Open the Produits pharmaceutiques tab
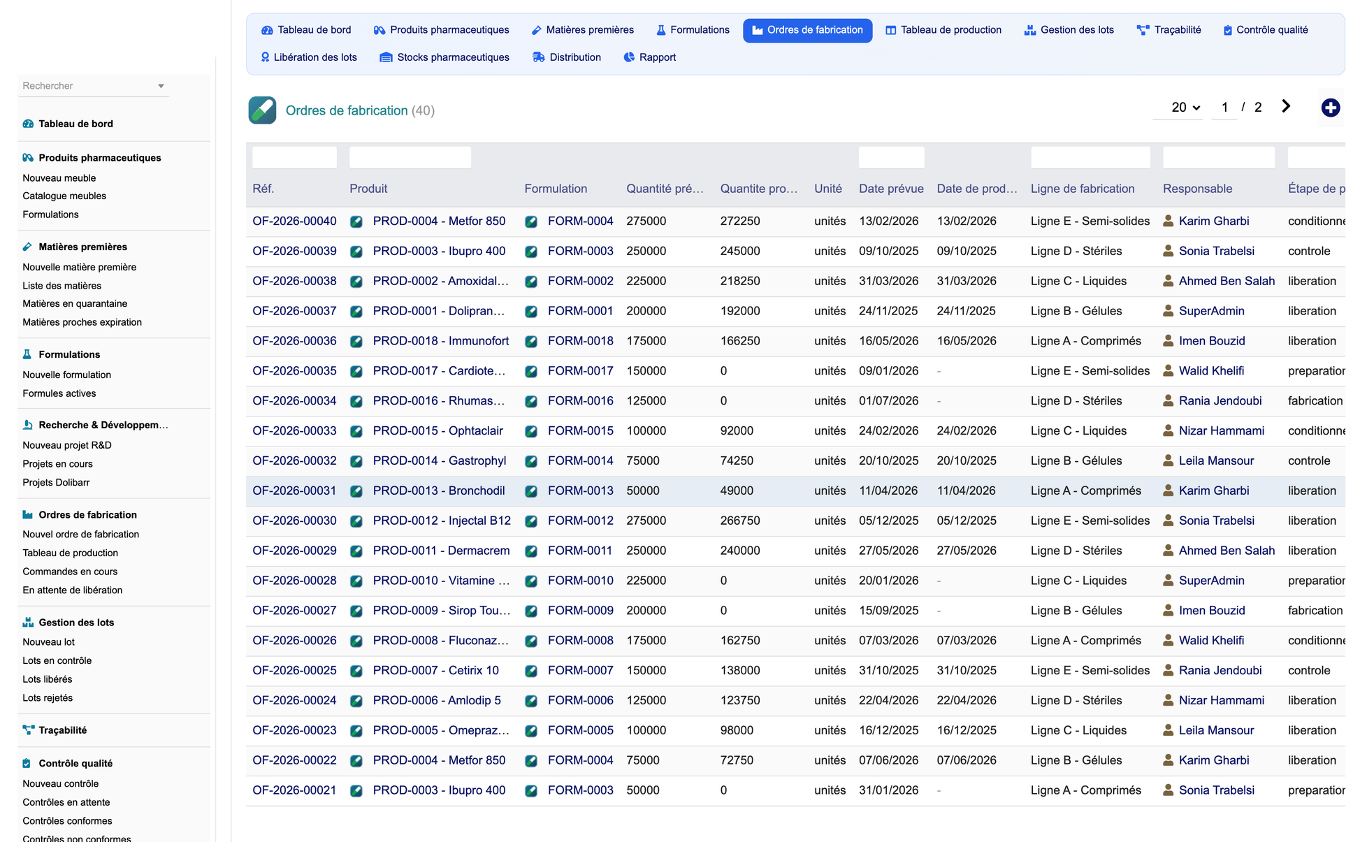This screenshot has width=1360, height=842. click(x=442, y=30)
